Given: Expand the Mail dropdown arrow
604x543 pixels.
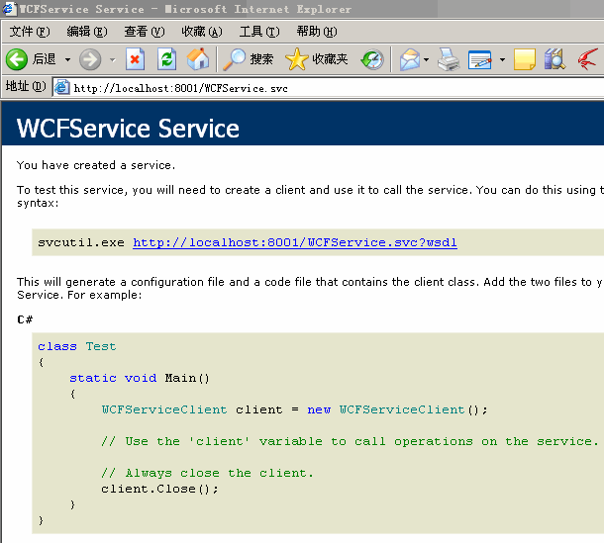Looking at the screenshot, I should tap(426, 59).
